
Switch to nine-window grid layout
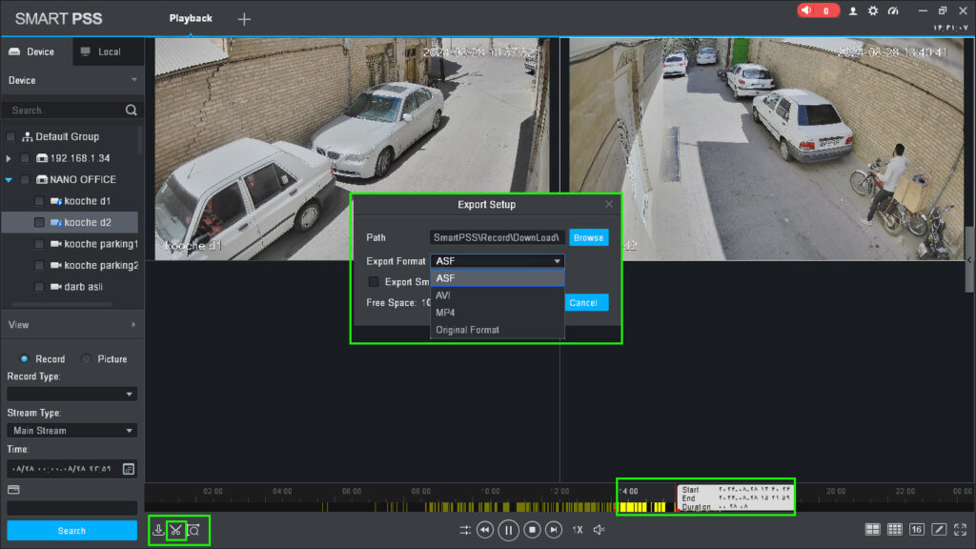point(894,530)
